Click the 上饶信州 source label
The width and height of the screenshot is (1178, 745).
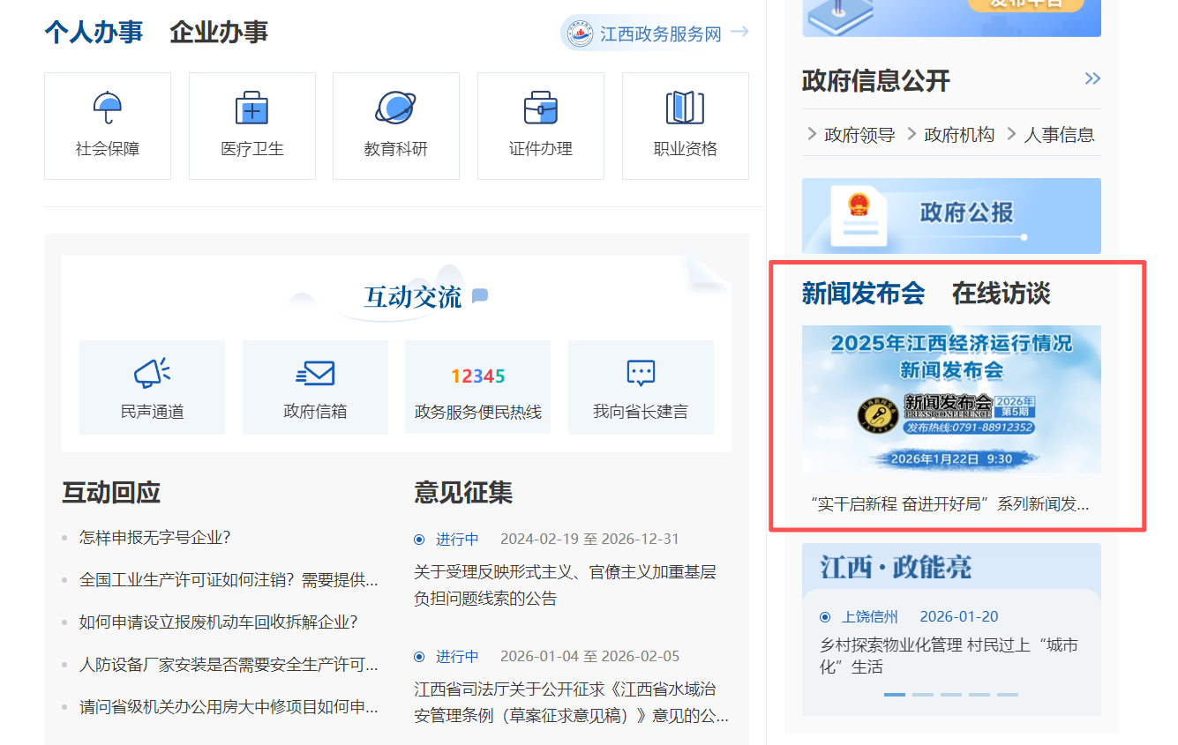point(870,617)
